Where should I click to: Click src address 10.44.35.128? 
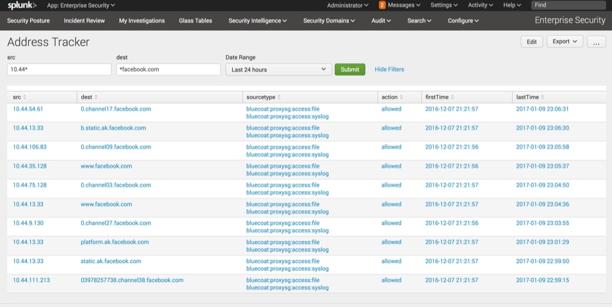tap(30, 166)
